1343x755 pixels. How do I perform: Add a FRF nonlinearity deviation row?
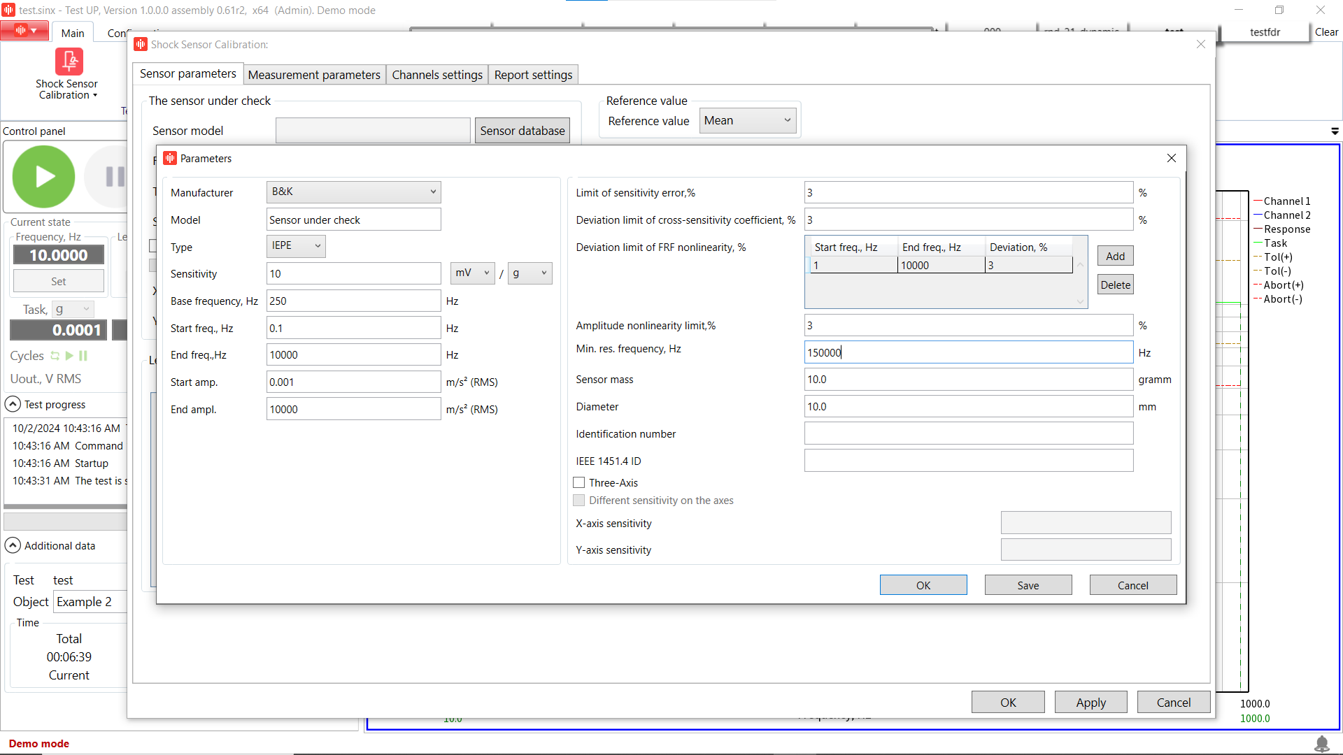(1115, 256)
